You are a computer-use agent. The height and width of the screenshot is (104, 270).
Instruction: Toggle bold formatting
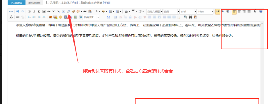(x=29, y=12)
